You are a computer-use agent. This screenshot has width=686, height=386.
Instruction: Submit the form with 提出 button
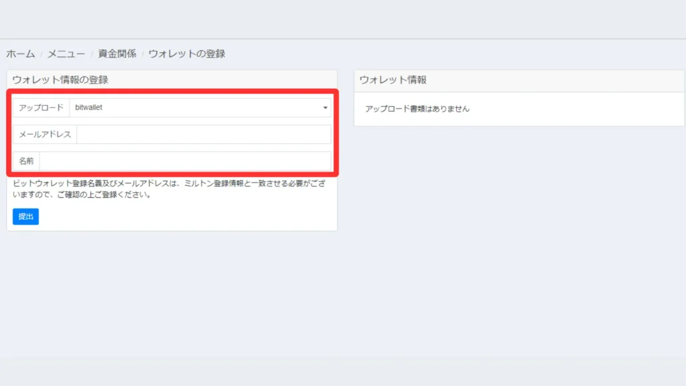[x=26, y=216]
